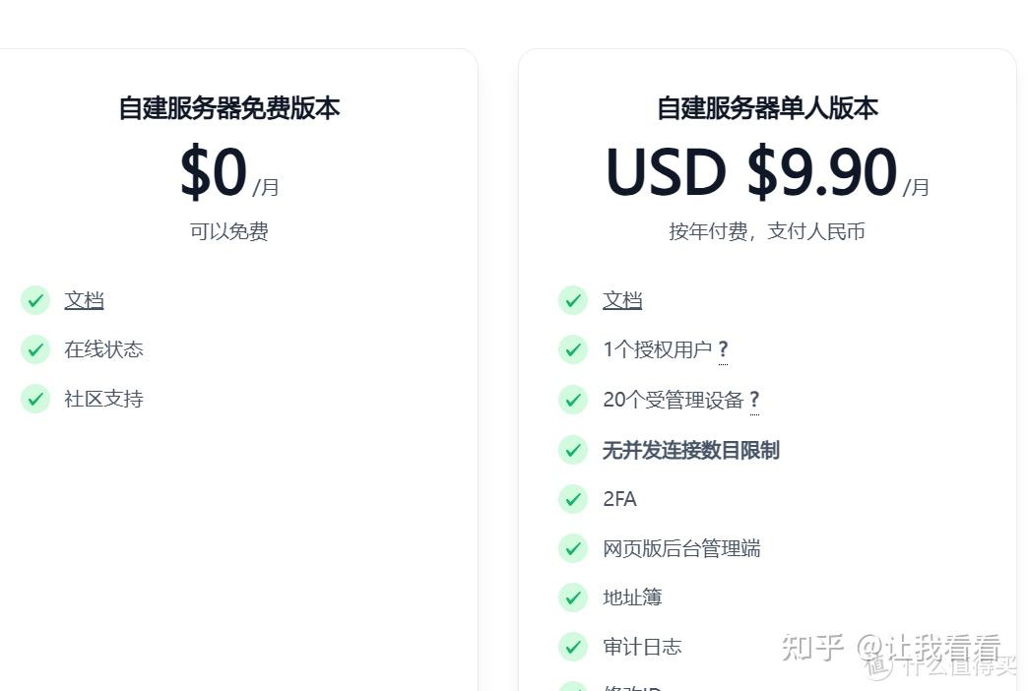Click the USD $9.90 monthly price
This screenshot has height=691, width=1028.
(x=750, y=173)
